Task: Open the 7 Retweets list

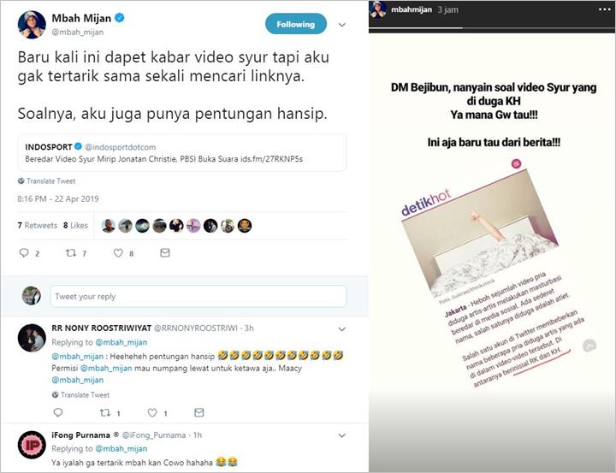Action: [x=38, y=226]
